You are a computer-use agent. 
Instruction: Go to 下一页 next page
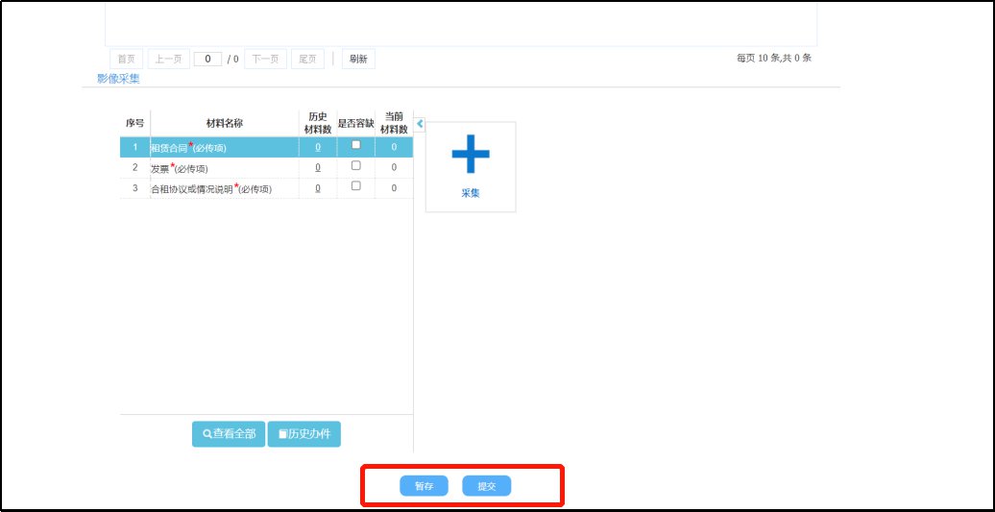pyautogui.click(x=265, y=60)
